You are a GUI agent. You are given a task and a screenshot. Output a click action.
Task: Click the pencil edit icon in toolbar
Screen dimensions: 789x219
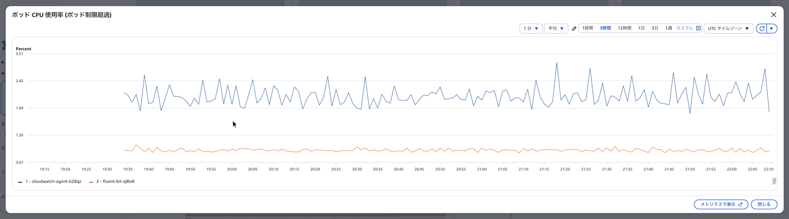[x=574, y=28]
